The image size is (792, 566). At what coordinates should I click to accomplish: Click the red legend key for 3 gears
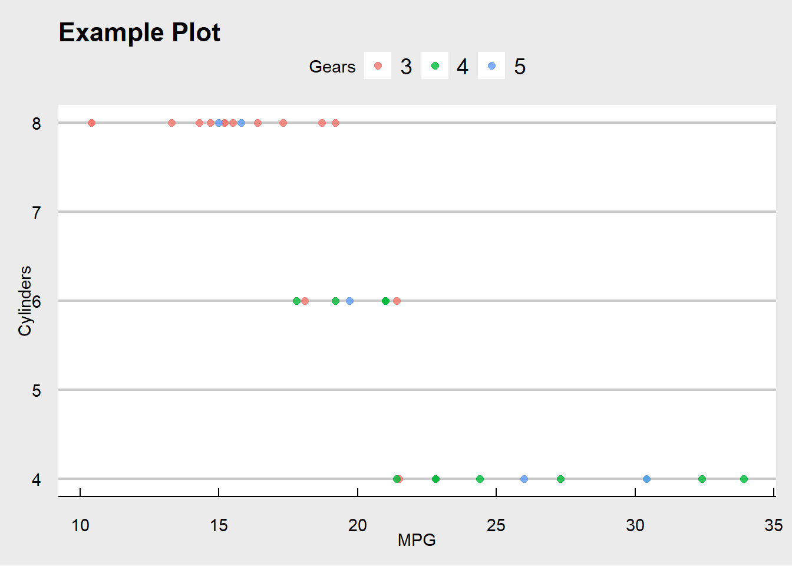point(378,66)
